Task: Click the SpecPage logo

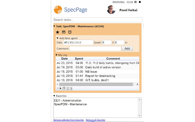Action: [x=70, y=9]
